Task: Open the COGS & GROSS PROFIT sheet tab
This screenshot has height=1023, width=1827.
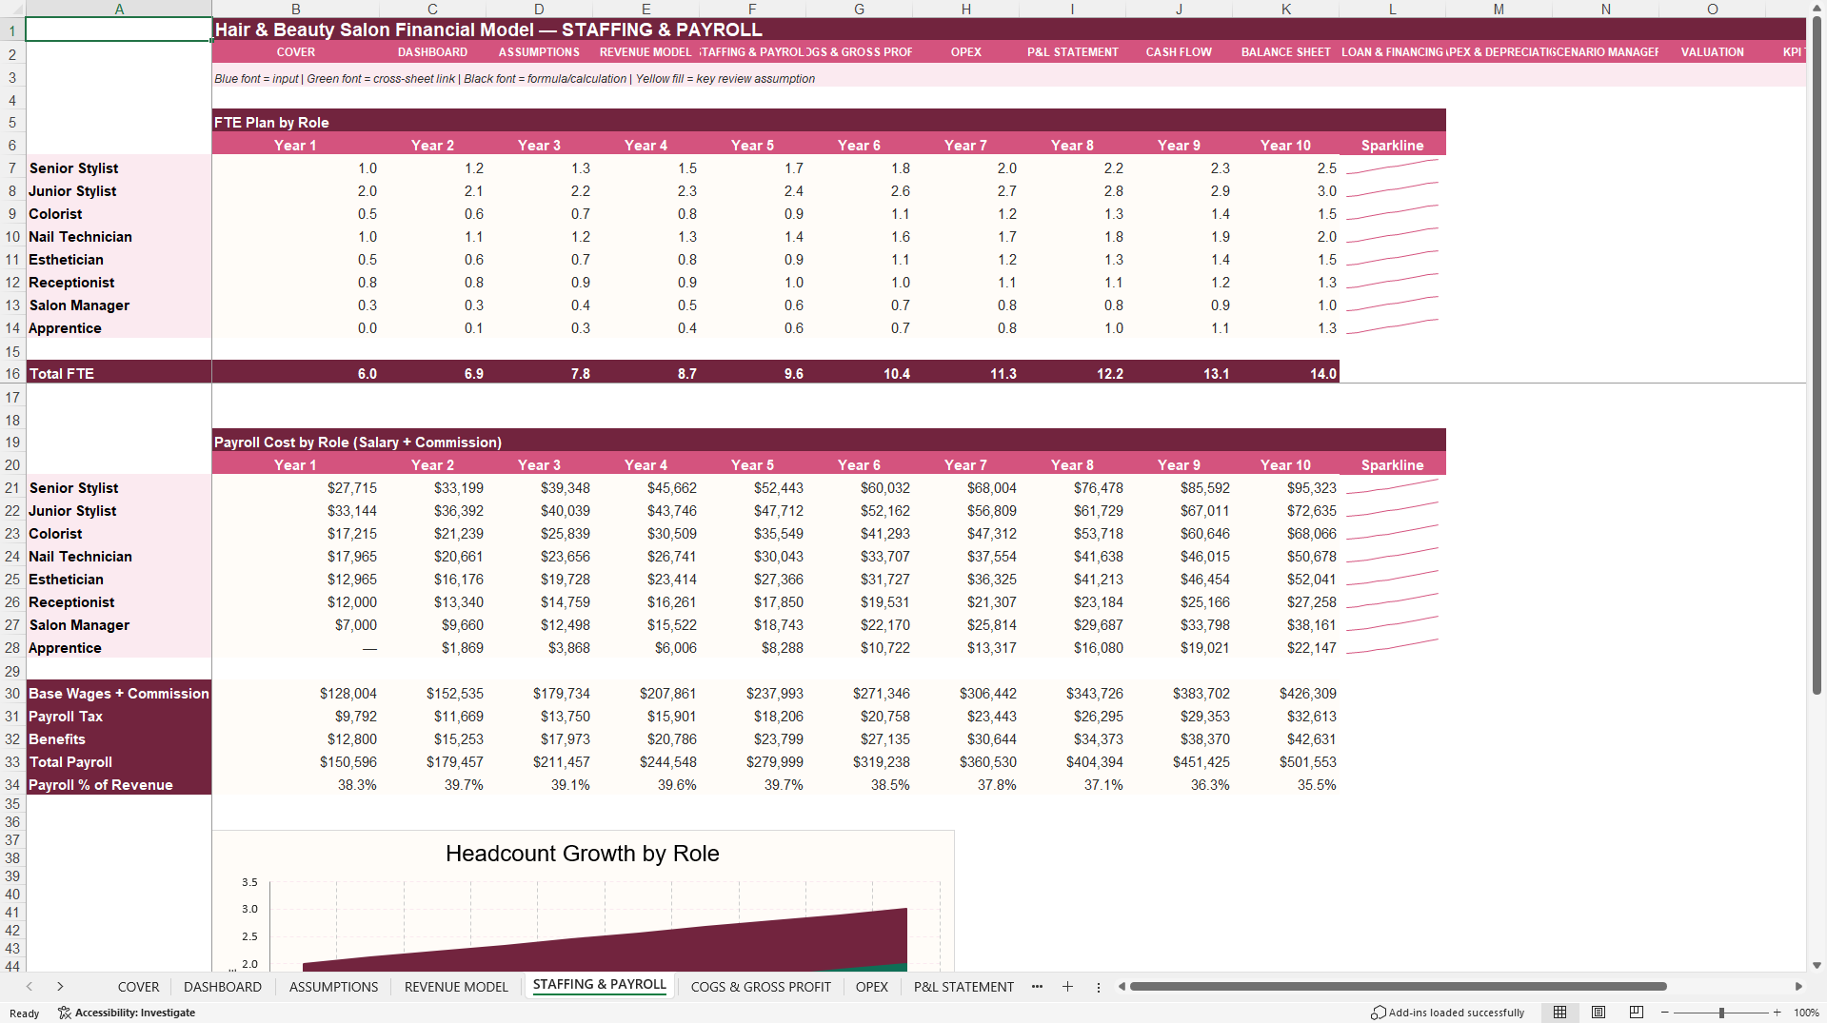Action: [x=761, y=987]
